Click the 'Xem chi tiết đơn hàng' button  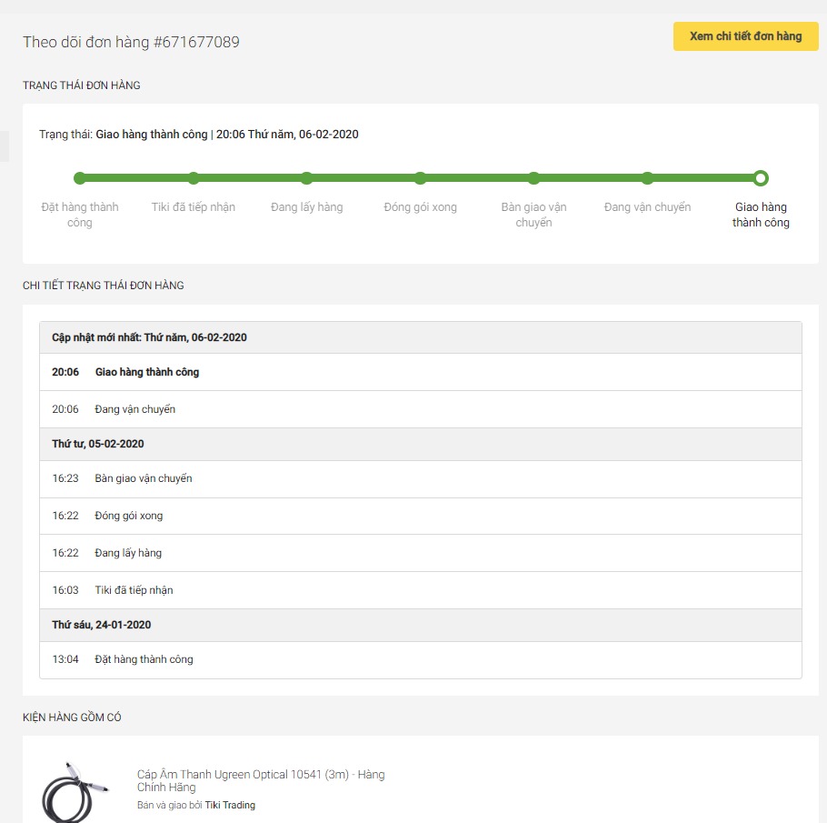pos(745,36)
